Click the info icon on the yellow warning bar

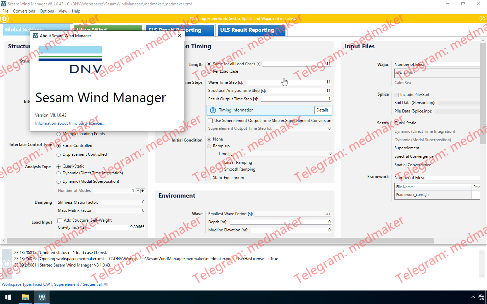5,19
